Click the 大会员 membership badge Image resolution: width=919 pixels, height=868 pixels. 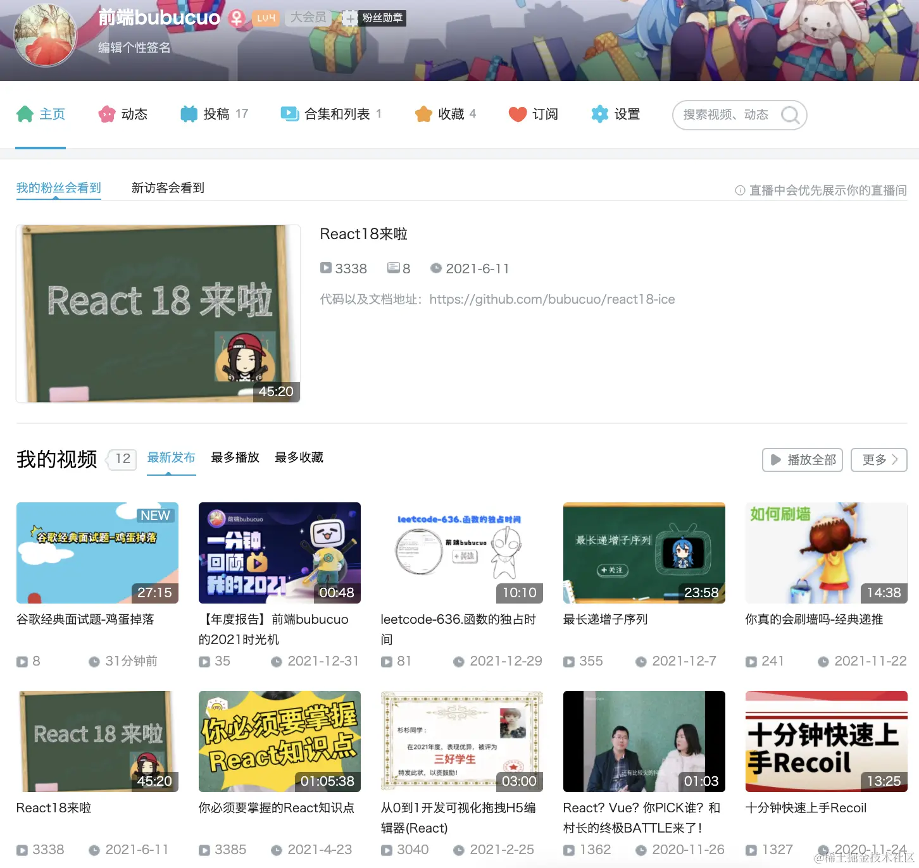[x=308, y=18]
